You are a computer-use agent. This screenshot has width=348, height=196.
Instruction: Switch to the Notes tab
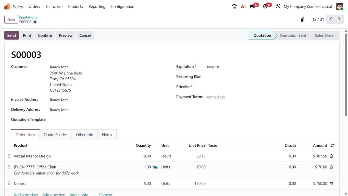pyautogui.click(x=107, y=134)
